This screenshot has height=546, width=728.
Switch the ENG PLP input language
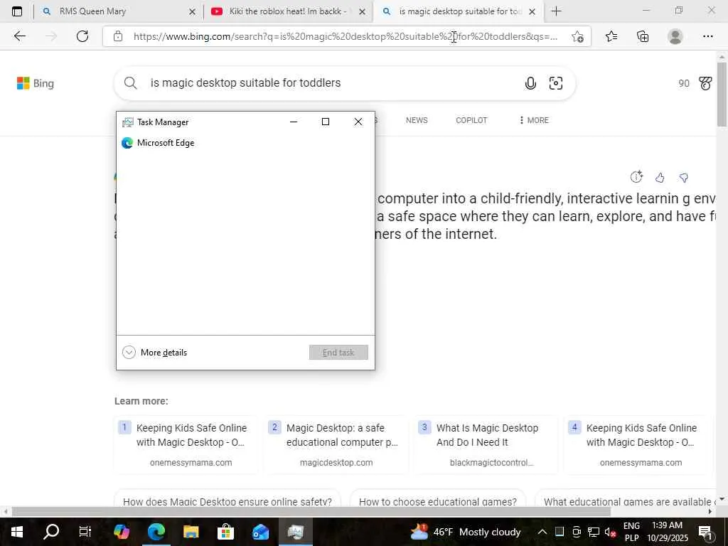tap(631, 532)
